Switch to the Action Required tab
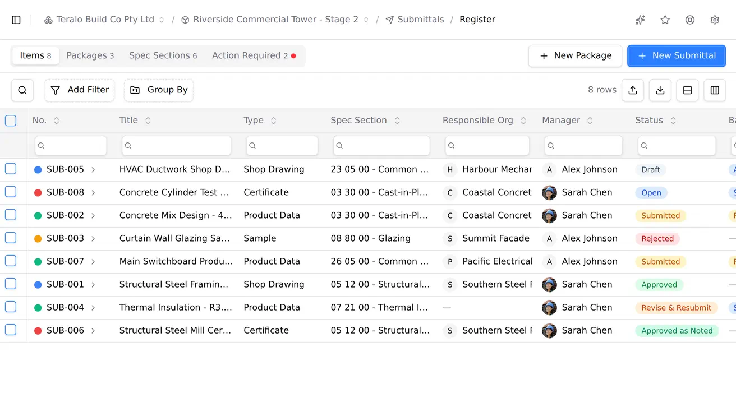The image size is (736, 398). click(x=254, y=56)
